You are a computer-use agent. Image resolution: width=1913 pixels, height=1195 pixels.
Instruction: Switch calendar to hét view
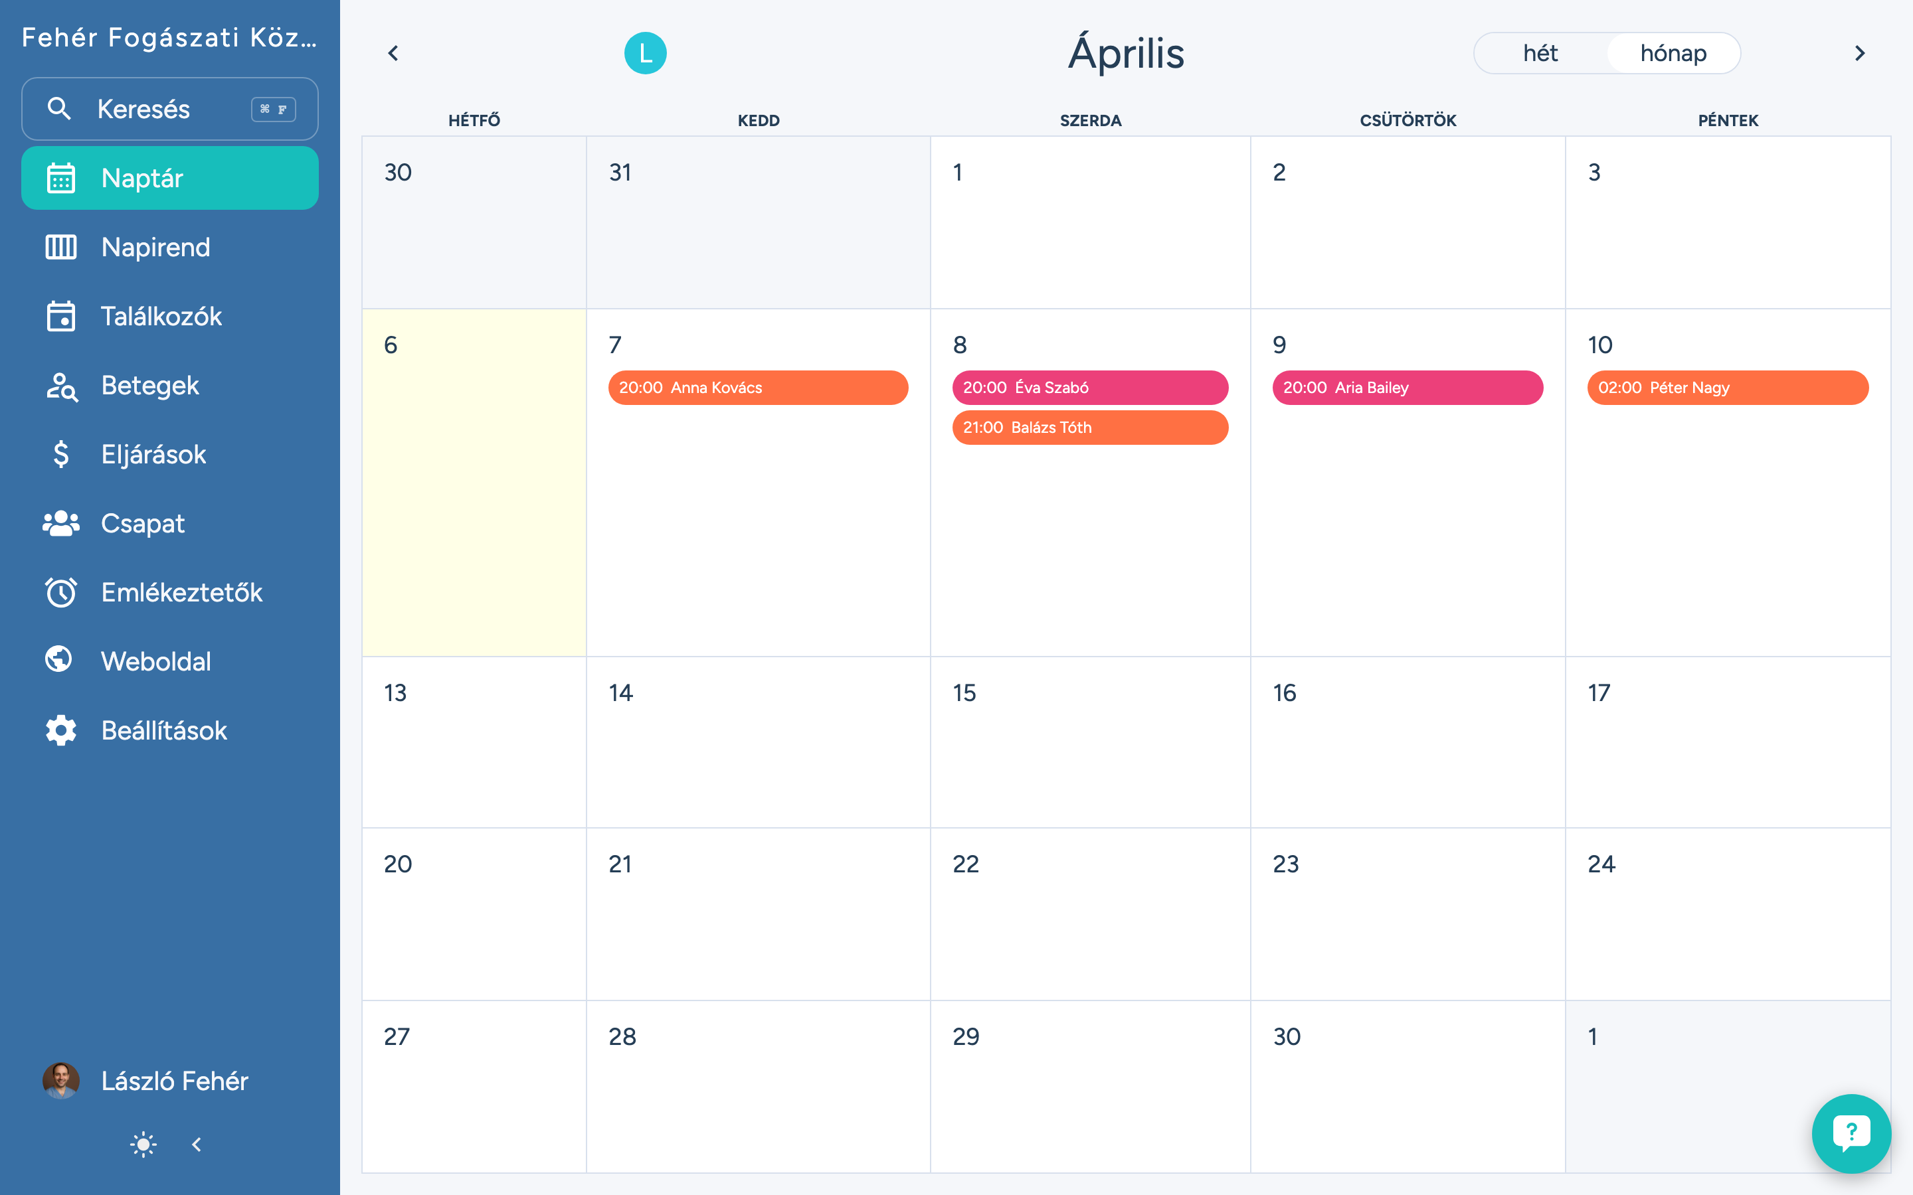(1540, 53)
